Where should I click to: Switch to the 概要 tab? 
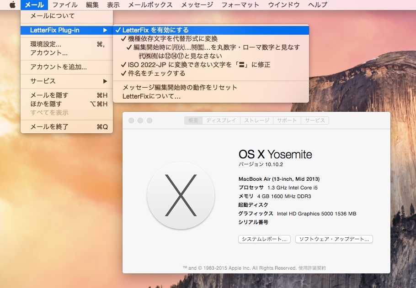[x=193, y=120]
